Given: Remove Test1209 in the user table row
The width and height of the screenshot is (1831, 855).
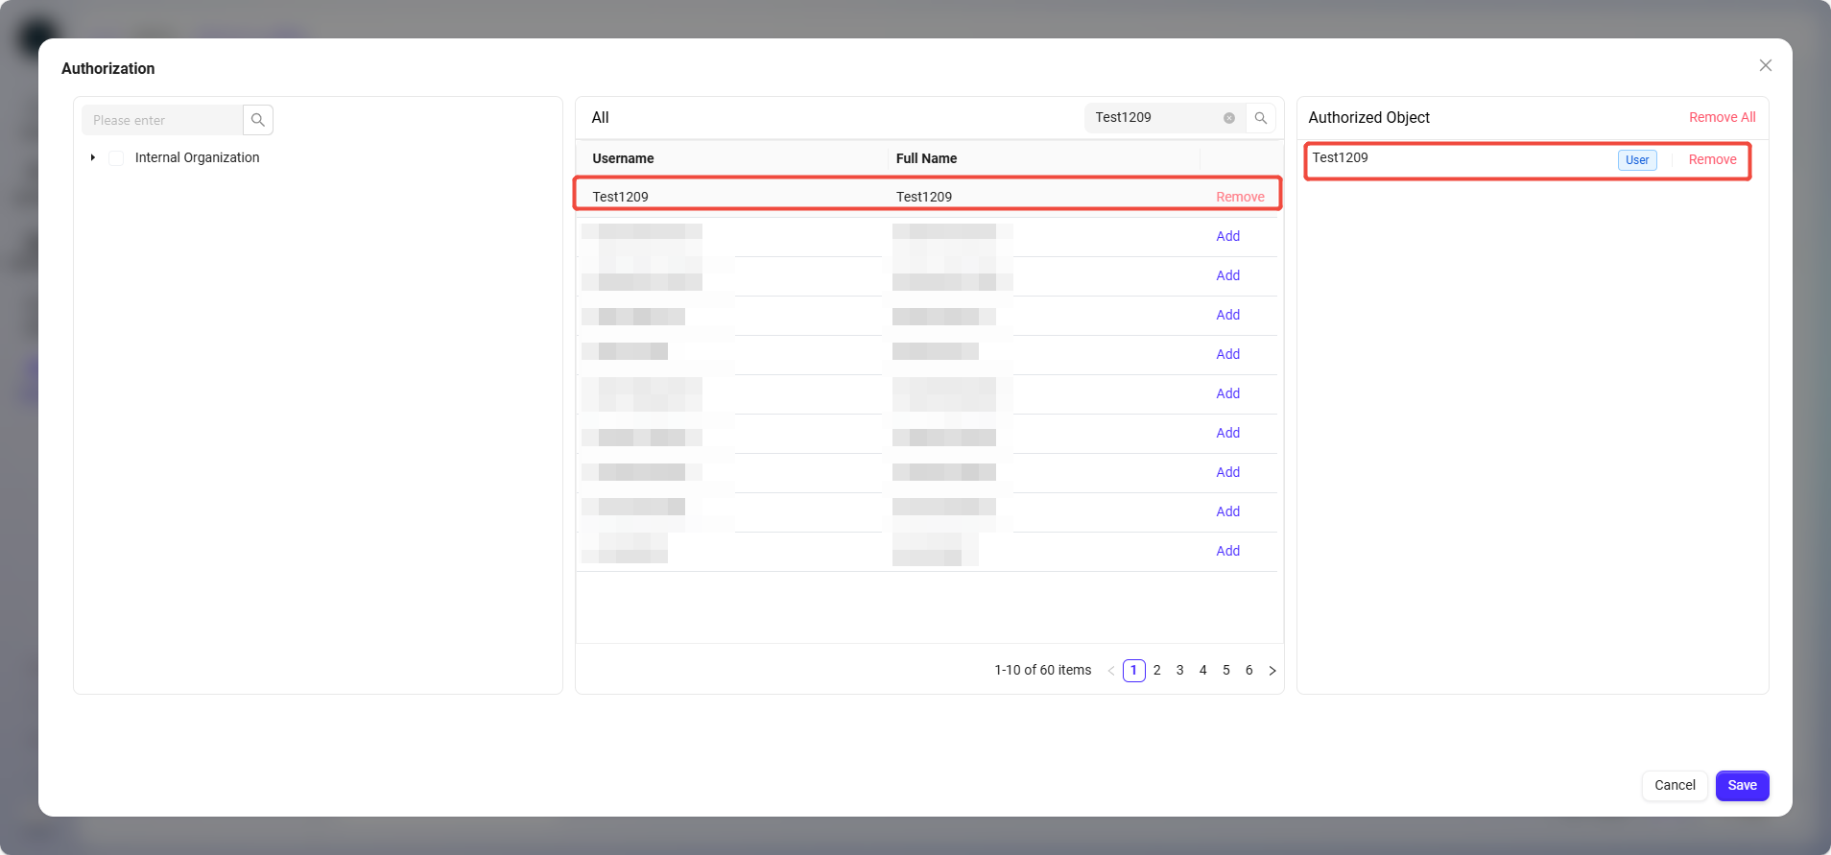Looking at the screenshot, I should tap(1240, 197).
